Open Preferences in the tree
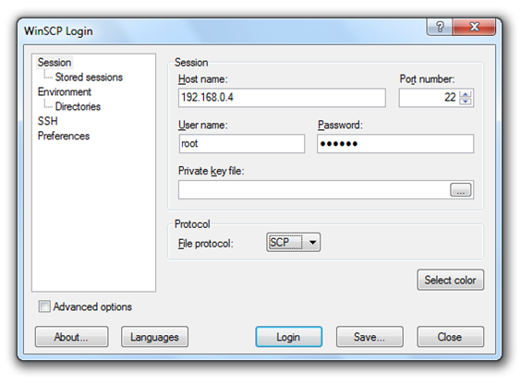 click(x=64, y=136)
